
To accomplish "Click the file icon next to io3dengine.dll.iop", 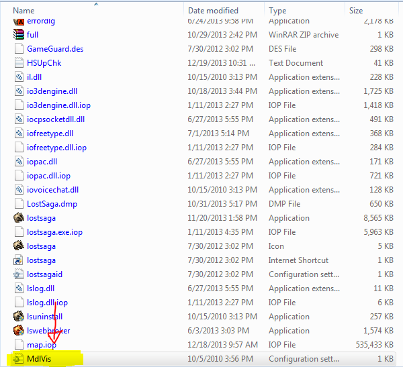I will (x=19, y=105).
